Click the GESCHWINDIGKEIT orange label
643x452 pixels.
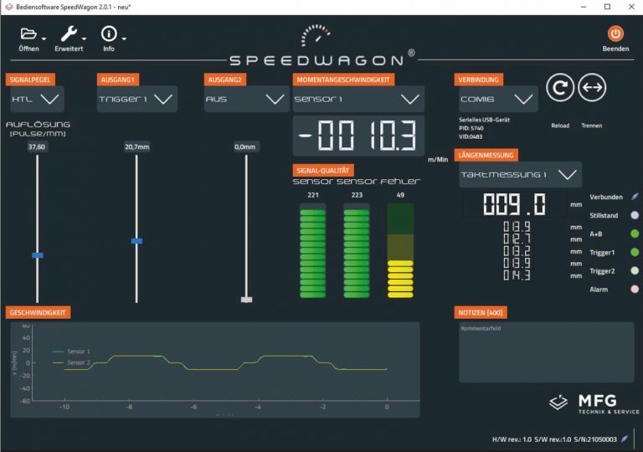coord(38,312)
